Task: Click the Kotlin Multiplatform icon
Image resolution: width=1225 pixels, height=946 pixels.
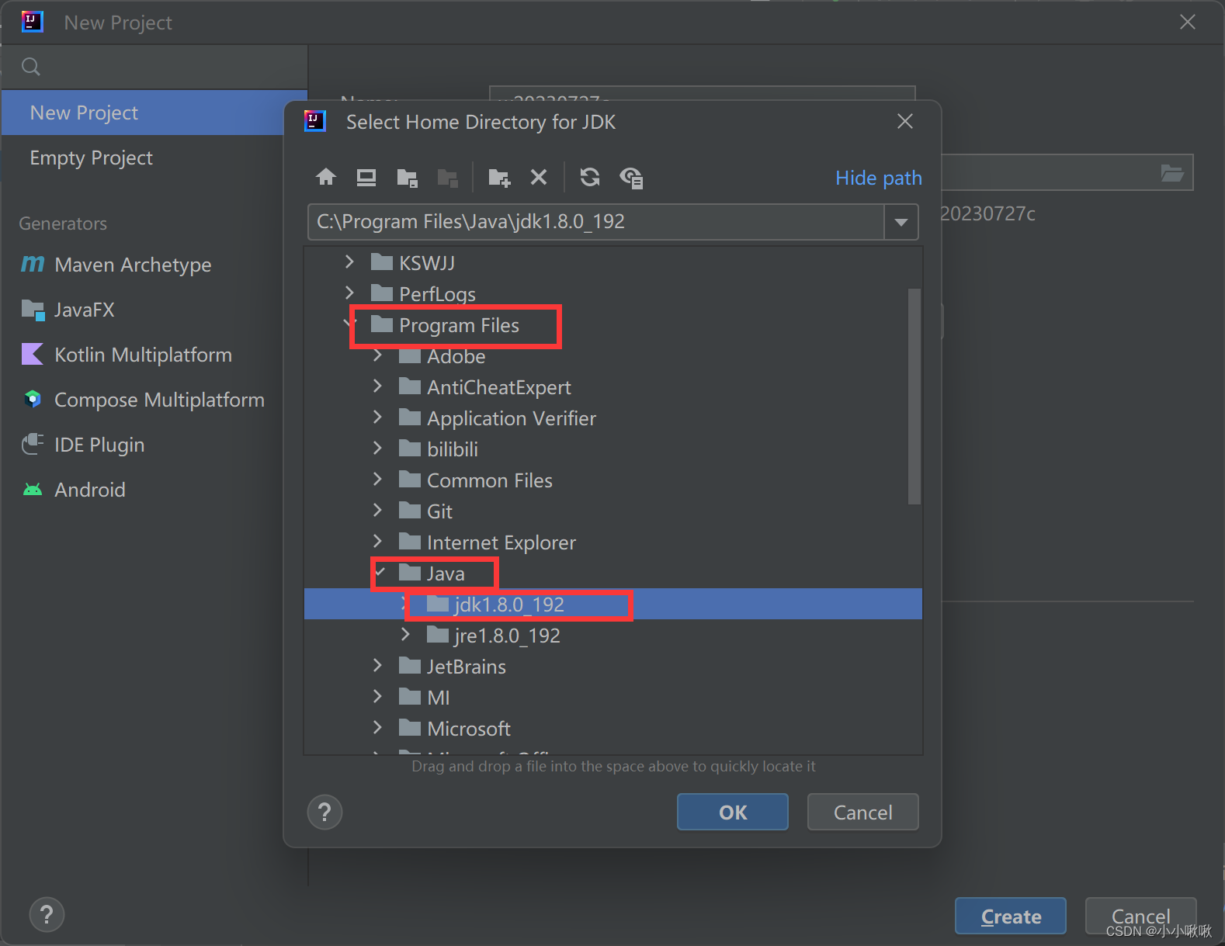Action: click(33, 355)
